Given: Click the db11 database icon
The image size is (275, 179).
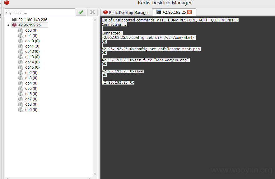Looking at the screenshot, I should point(21,46).
